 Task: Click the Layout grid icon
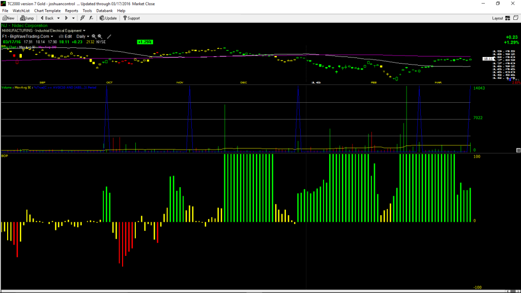pos(508,18)
